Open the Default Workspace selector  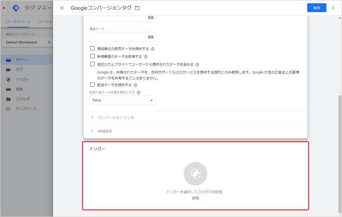pyautogui.click(x=27, y=42)
